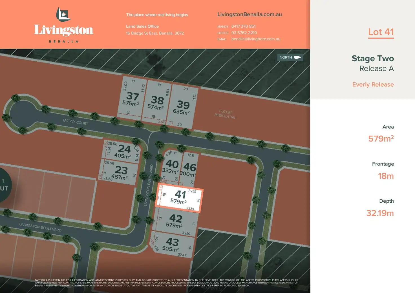
Task: Click the Future Residential area label
Action: coord(225,114)
